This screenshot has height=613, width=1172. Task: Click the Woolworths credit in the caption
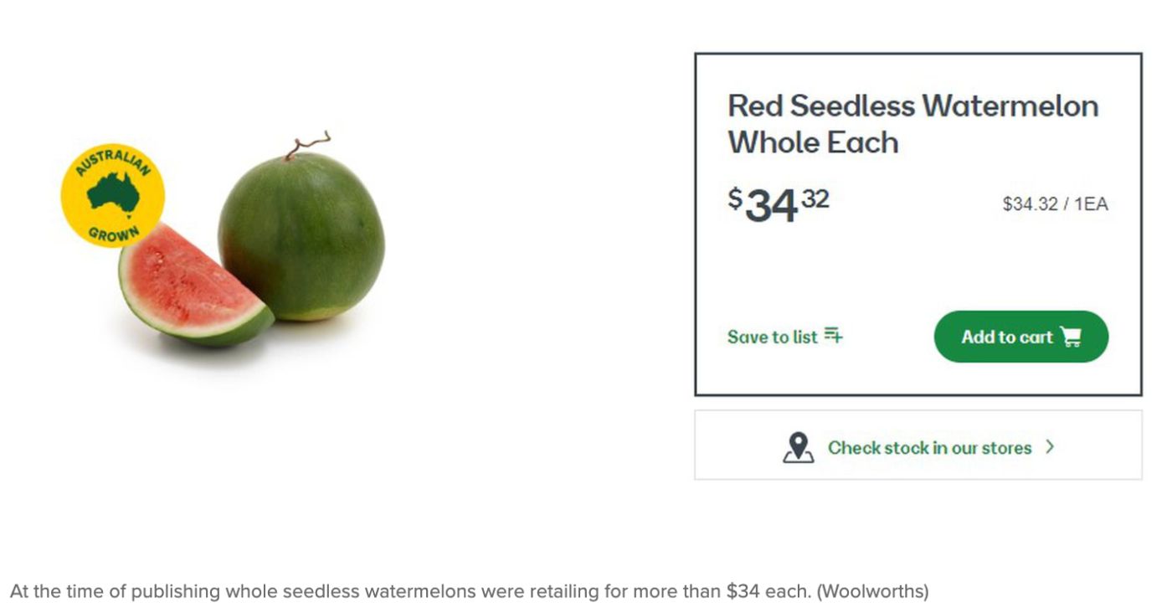click(x=872, y=591)
